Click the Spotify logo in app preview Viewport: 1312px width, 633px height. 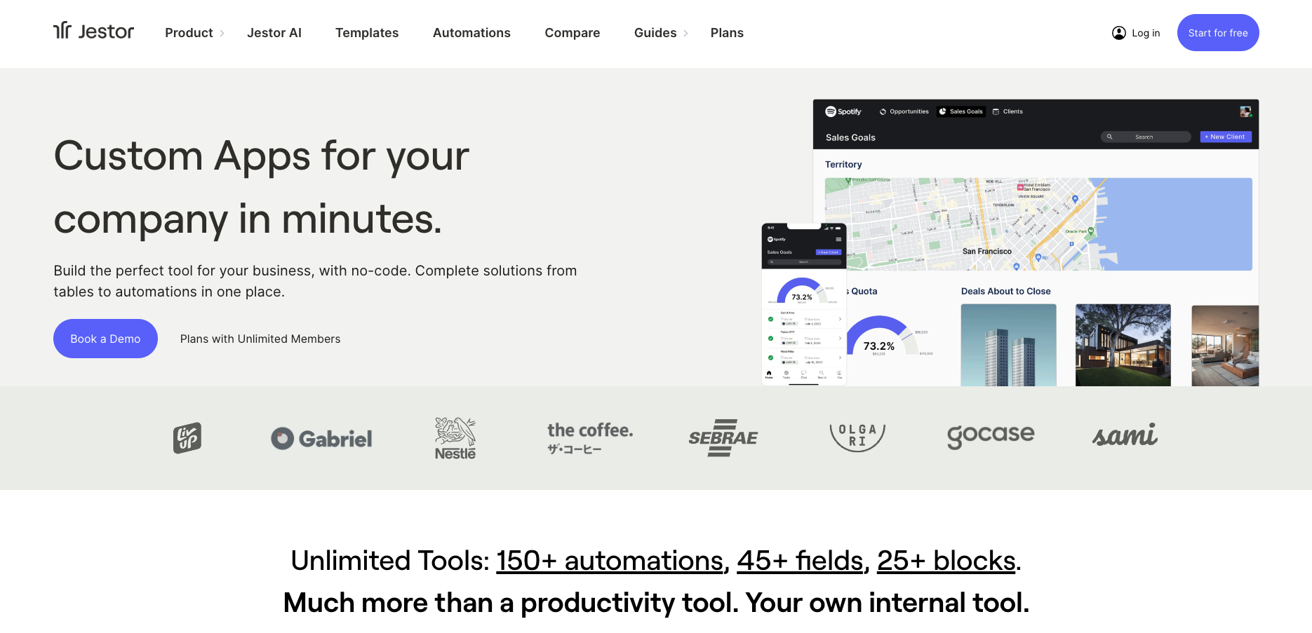click(843, 111)
